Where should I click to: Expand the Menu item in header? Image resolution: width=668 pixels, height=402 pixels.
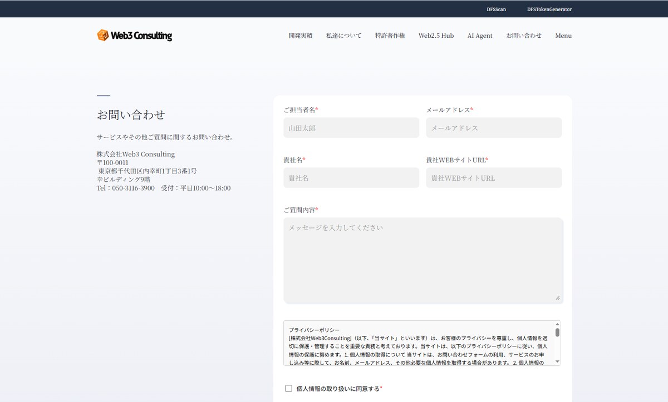(x=563, y=36)
